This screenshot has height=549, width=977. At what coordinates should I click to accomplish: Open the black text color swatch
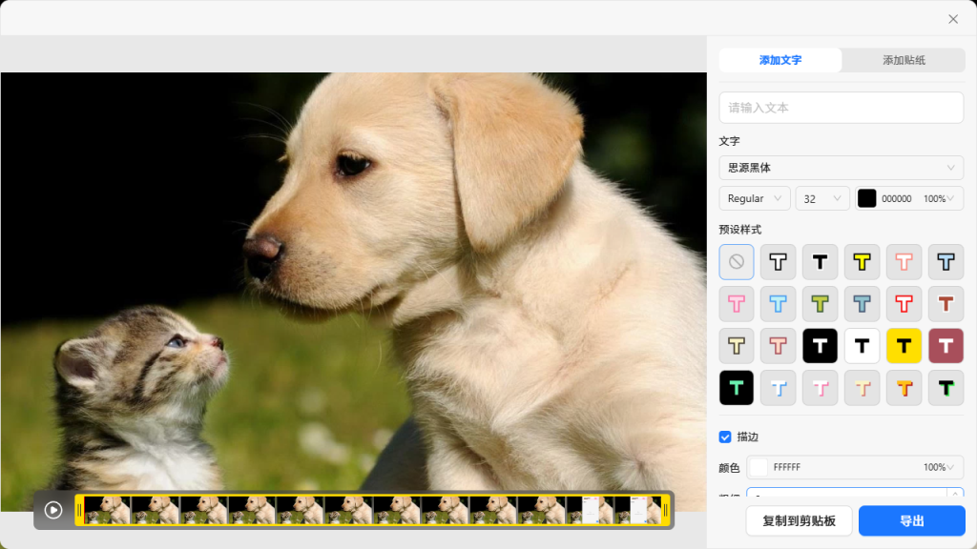pos(866,198)
